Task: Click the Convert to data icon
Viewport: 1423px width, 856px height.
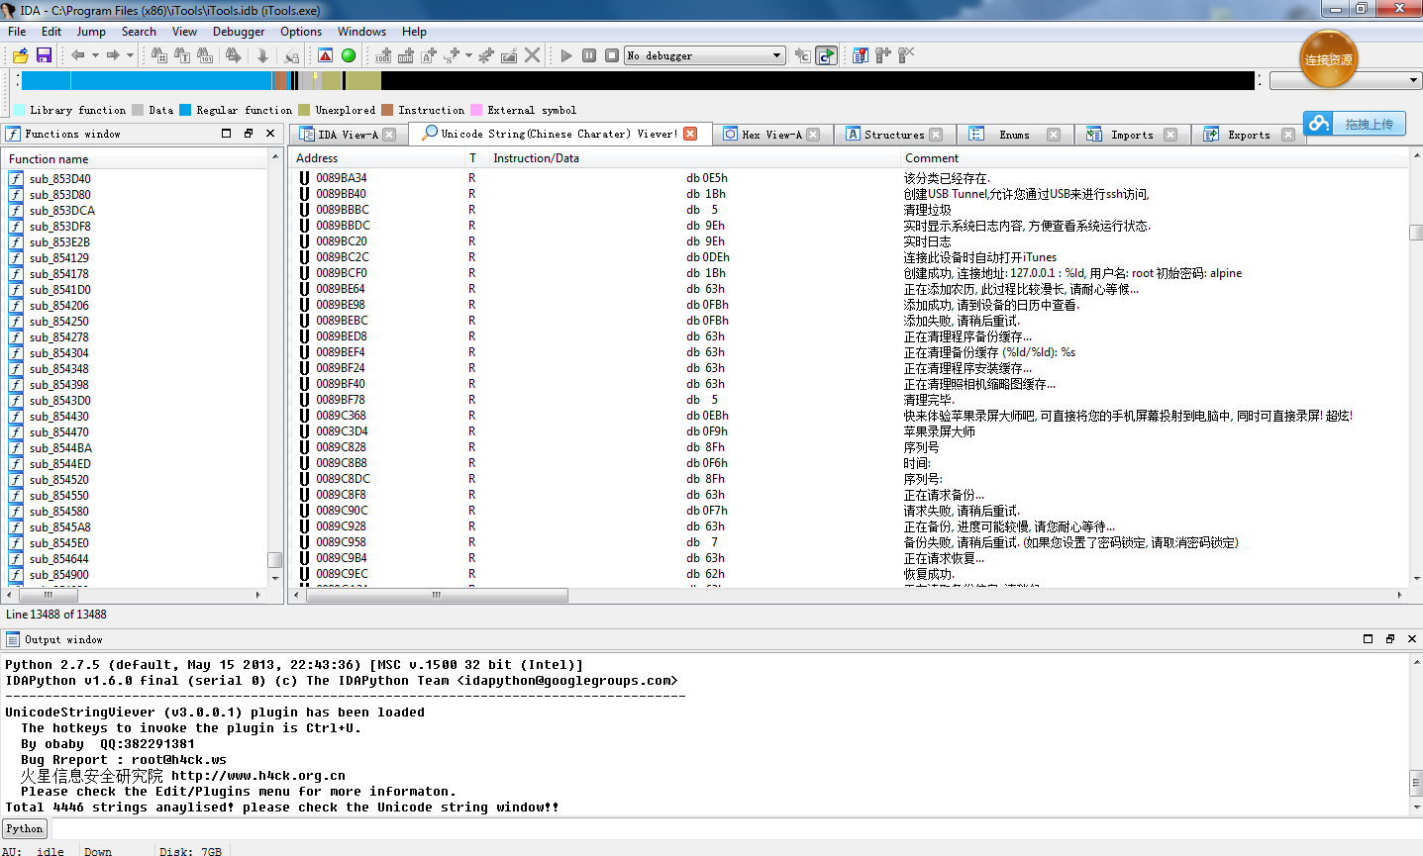Action: tap(406, 55)
